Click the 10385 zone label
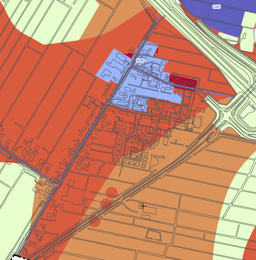256x260 pixels. [216, 7]
